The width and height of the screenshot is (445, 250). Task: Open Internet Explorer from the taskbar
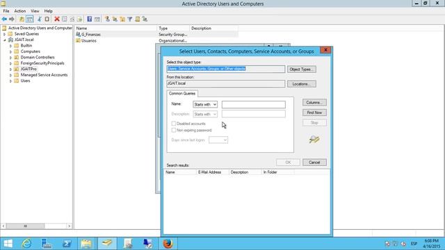point(26,244)
